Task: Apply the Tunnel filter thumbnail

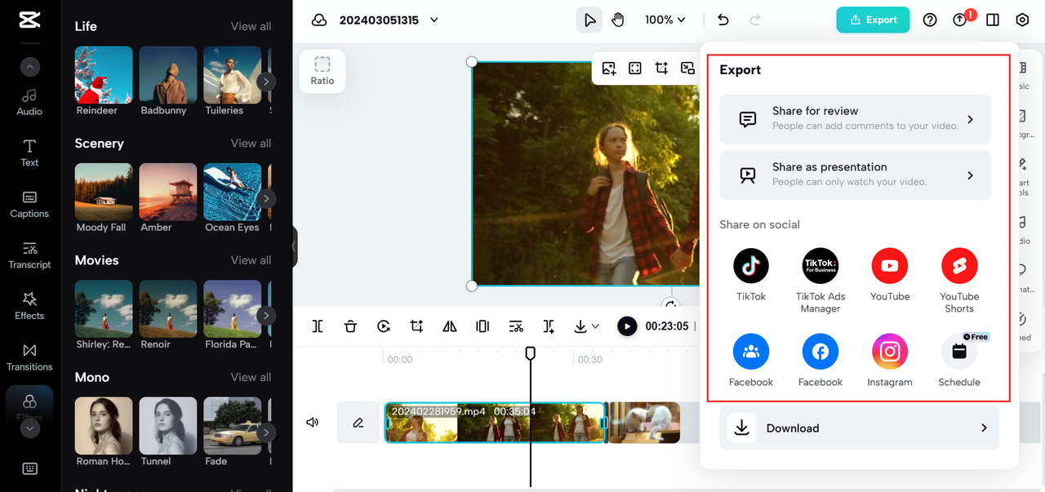Action: point(168,426)
